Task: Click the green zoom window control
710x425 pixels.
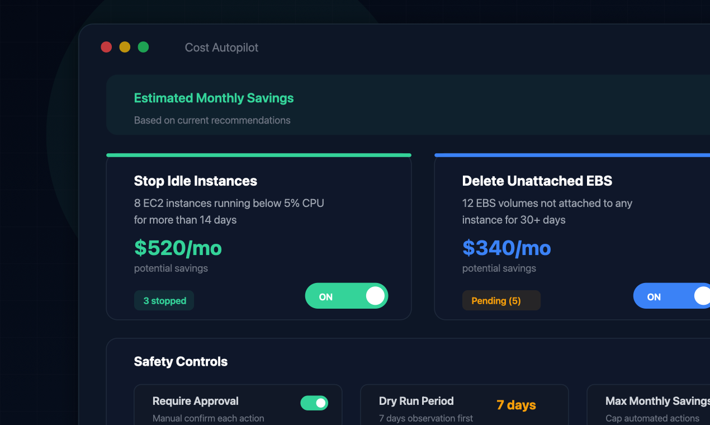Action: pyautogui.click(x=143, y=47)
